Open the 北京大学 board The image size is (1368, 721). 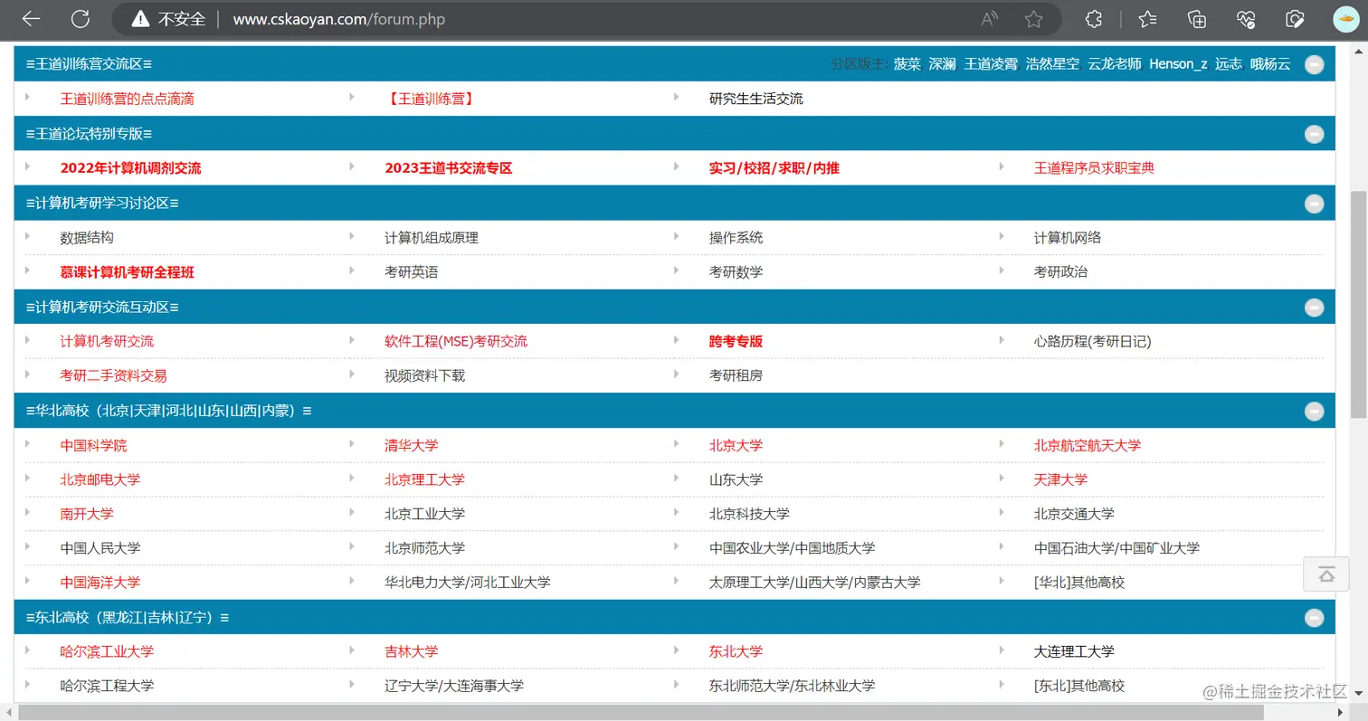tap(736, 446)
